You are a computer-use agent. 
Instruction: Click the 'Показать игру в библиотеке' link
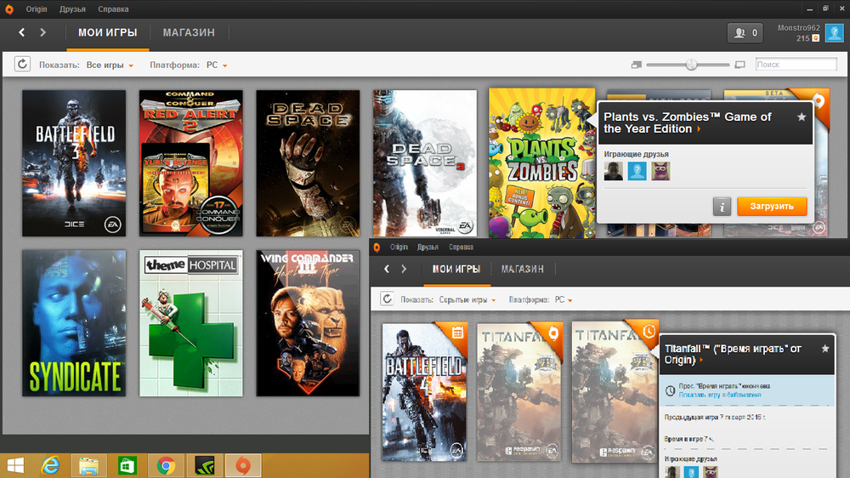click(x=720, y=395)
